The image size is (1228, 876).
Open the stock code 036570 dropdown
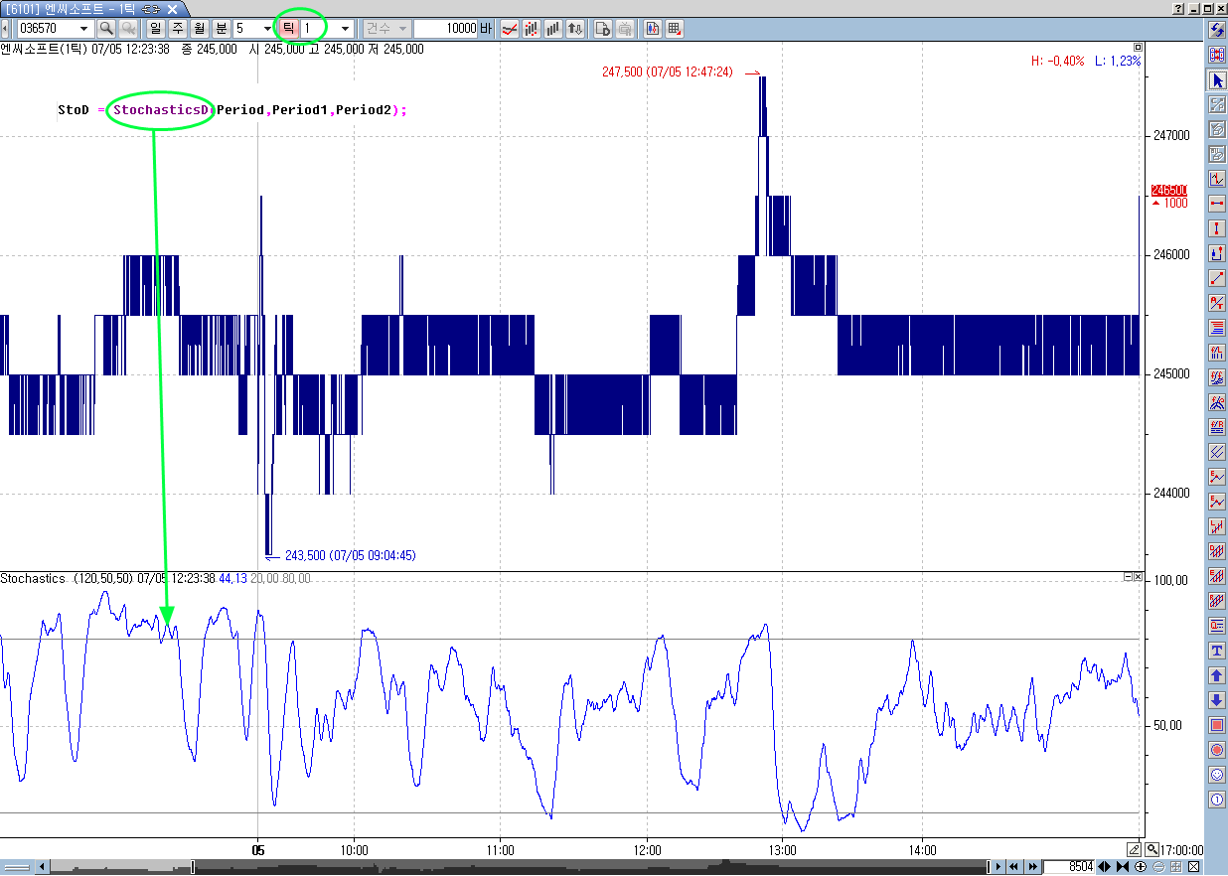(83, 29)
